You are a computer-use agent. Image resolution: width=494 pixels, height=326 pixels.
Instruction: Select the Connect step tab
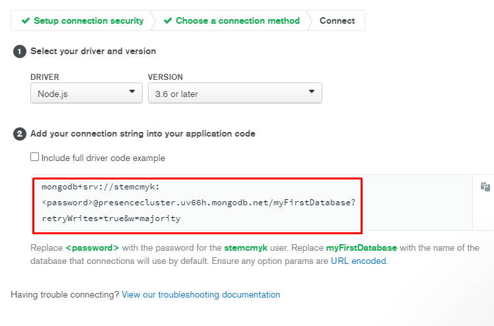tap(337, 20)
